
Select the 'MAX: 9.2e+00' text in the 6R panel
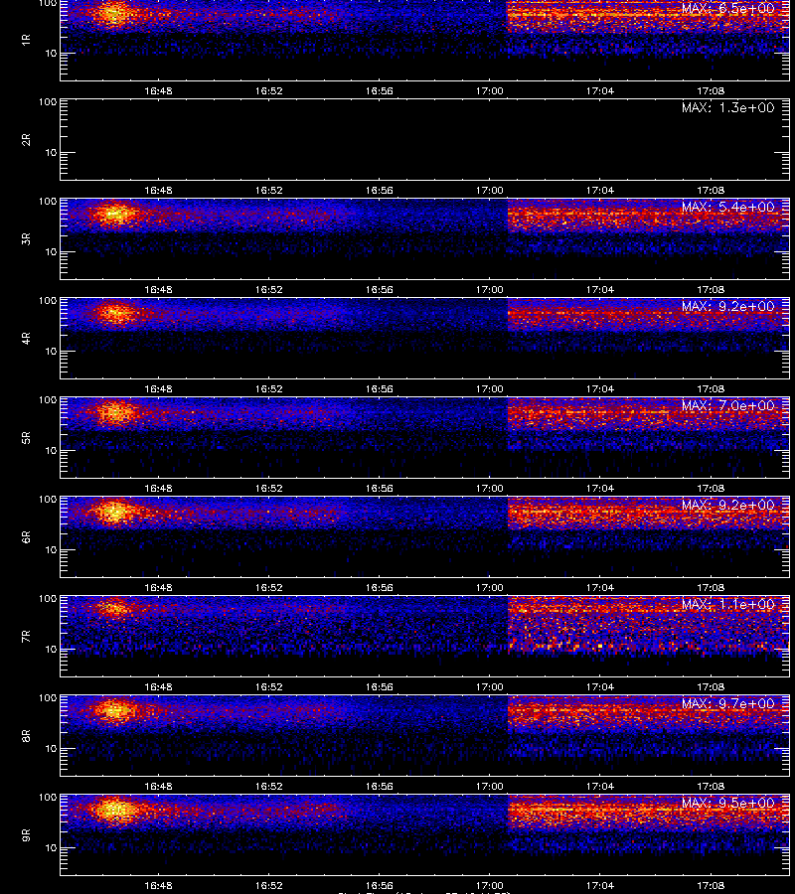[x=728, y=506]
